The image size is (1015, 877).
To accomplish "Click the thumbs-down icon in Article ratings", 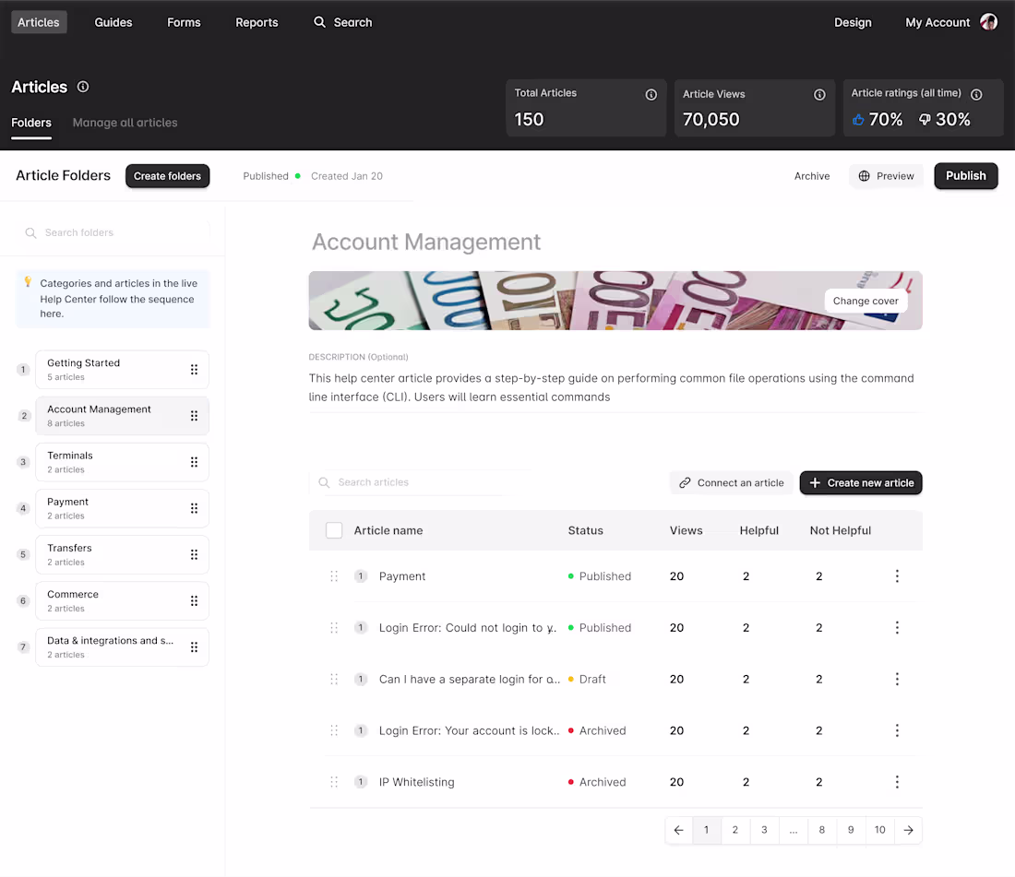I will coord(924,118).
